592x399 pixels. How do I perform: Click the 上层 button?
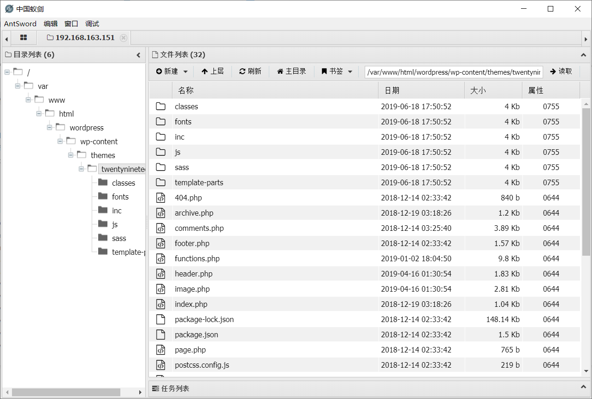tap(213, 71)
